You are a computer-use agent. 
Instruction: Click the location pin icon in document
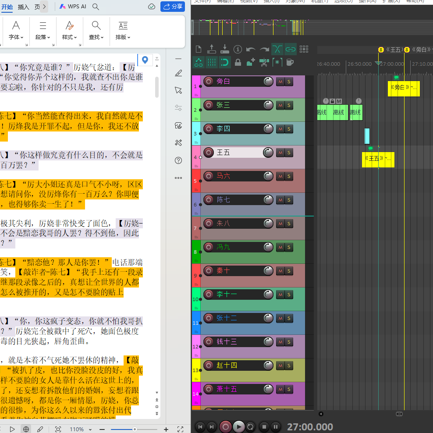point(145,60)
